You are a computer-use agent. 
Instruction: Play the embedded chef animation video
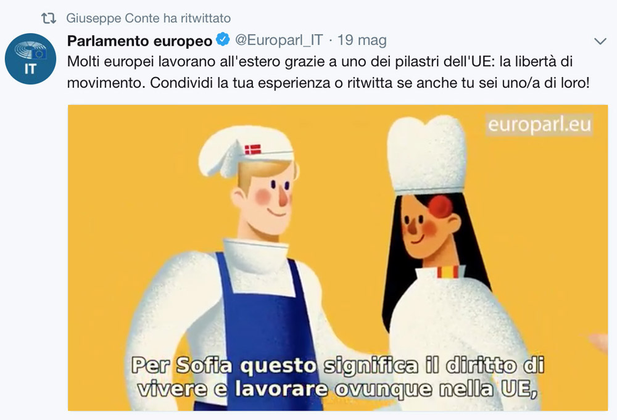pos(337,258)
